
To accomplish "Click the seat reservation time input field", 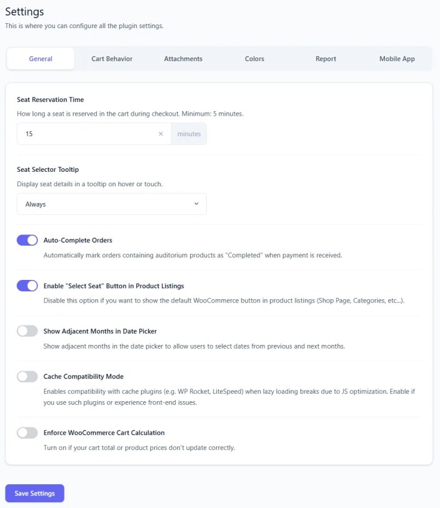I will 87,134.
